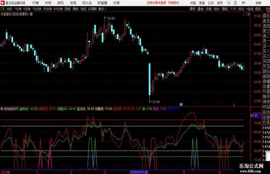
Task: Click the diamond icon above price axis
Action: click(x=244, y=14)
